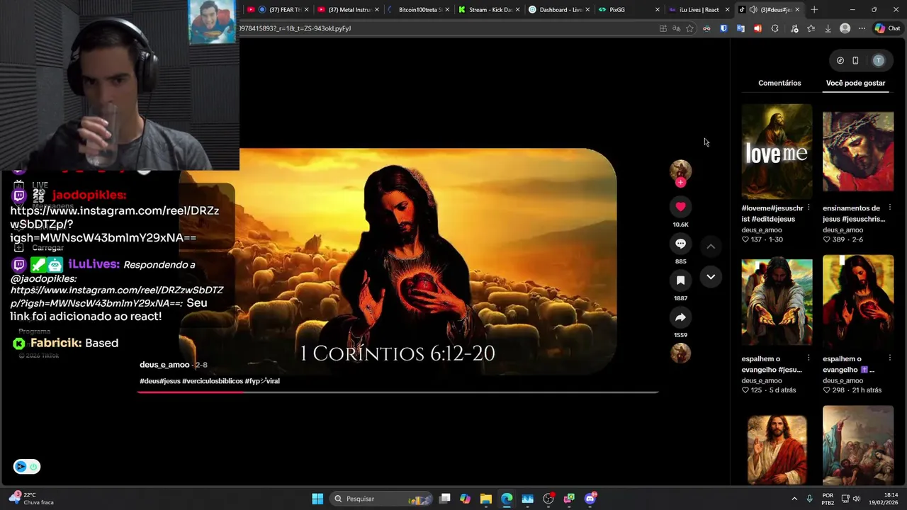Open the profile avatar labeled T
The image size is (907, 510).
point(879,60)
